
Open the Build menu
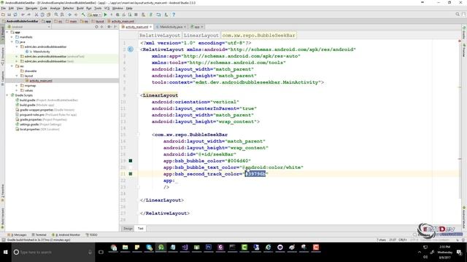80,8
